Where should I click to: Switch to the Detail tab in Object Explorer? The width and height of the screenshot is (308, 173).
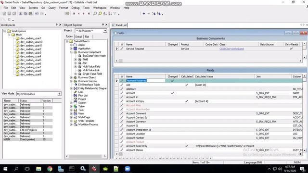78,37
